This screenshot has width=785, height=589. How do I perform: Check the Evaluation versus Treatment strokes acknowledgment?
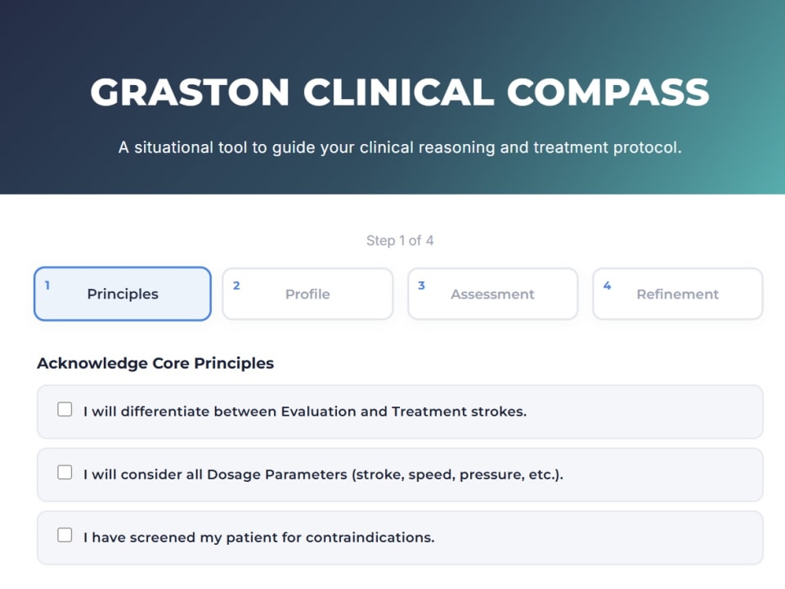pyautogui.click(x=65, y=409)
